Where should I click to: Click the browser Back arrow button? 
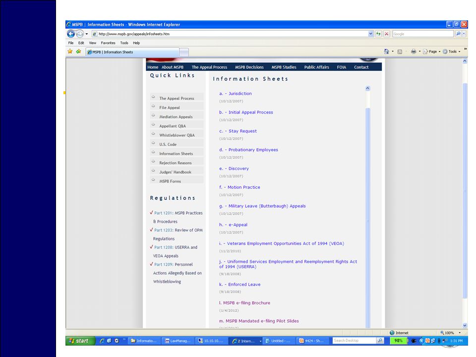tap(71, 34)
